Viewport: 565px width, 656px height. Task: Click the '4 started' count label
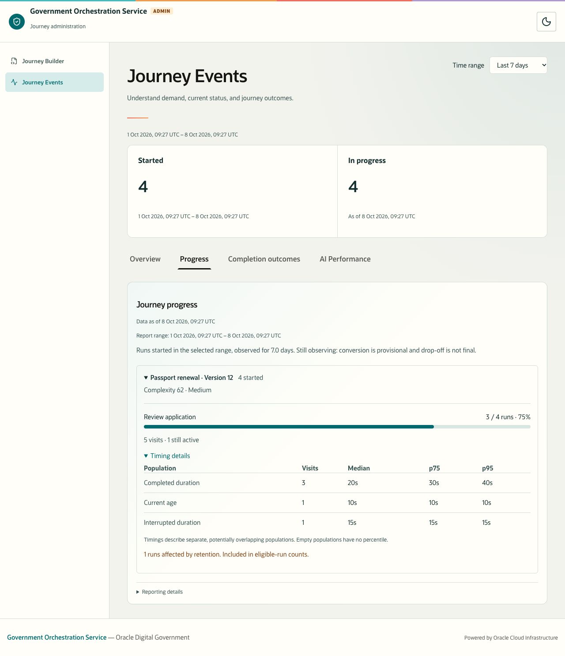pos(251,378)
